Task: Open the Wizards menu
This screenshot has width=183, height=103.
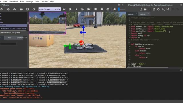Action: click(x=45, y=2)
